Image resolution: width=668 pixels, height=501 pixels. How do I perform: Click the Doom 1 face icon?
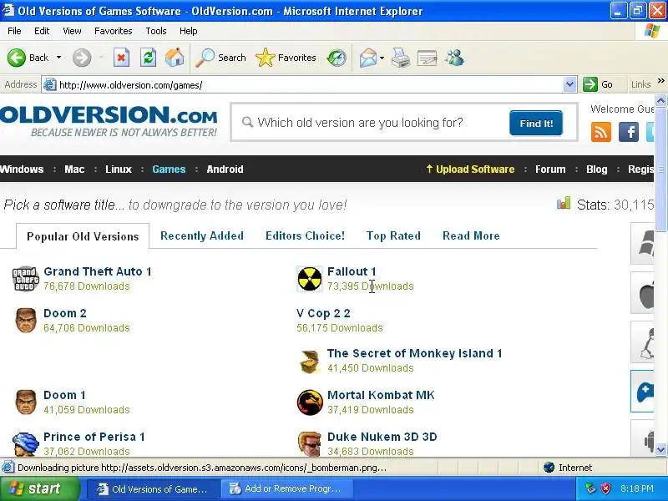coord(26,402)
